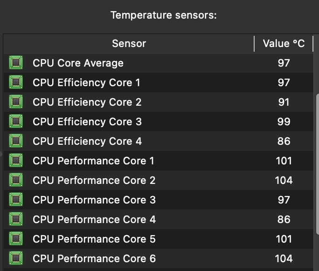Click the CPU Performance Core 1 chip icon

[x=16, y=161]
